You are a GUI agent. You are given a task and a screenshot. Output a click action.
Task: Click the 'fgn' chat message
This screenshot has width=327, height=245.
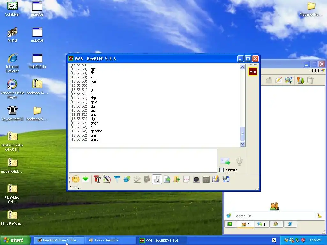pyautogui.click(x=93, y=81)
